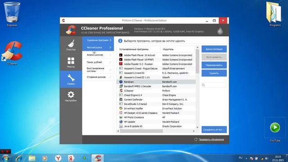Viewport: 288px width, 162px height.
Task: Click the volume icon in system tray
Action: click(x=266, y=158)
